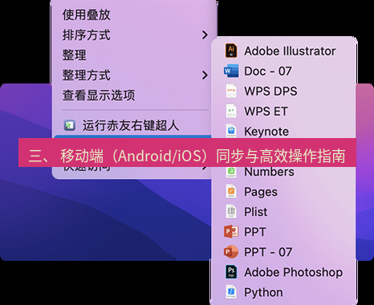Click the WPS ET spreadsheet icon

(x=231, y=112)
